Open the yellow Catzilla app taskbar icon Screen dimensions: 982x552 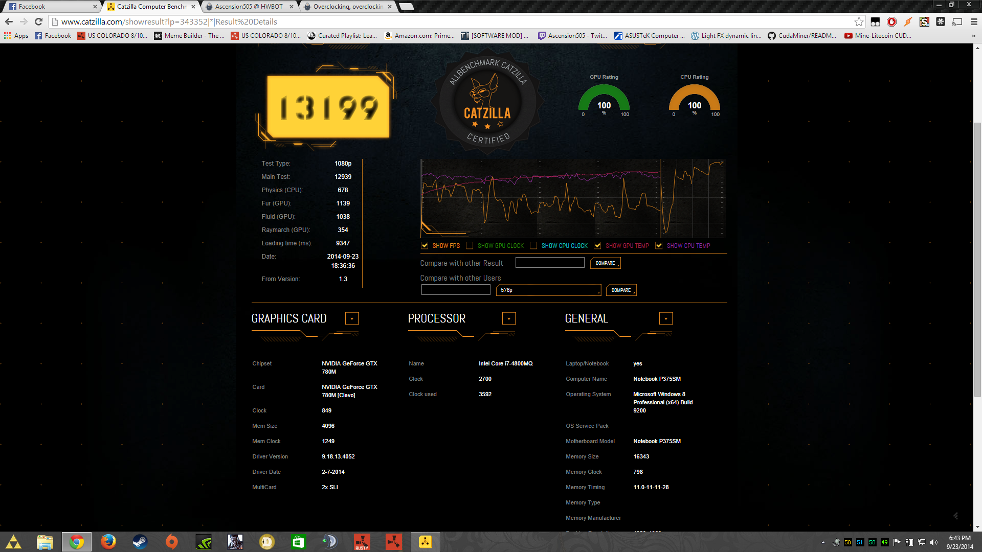(x=425, y=541)
